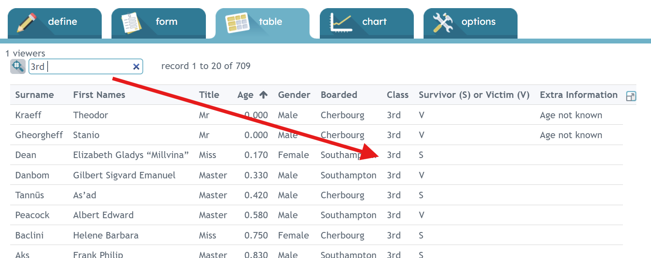This screenshot has width=651, height=258.
Task: Click the line graph icon on chart tab
Action: pos(341,22)
